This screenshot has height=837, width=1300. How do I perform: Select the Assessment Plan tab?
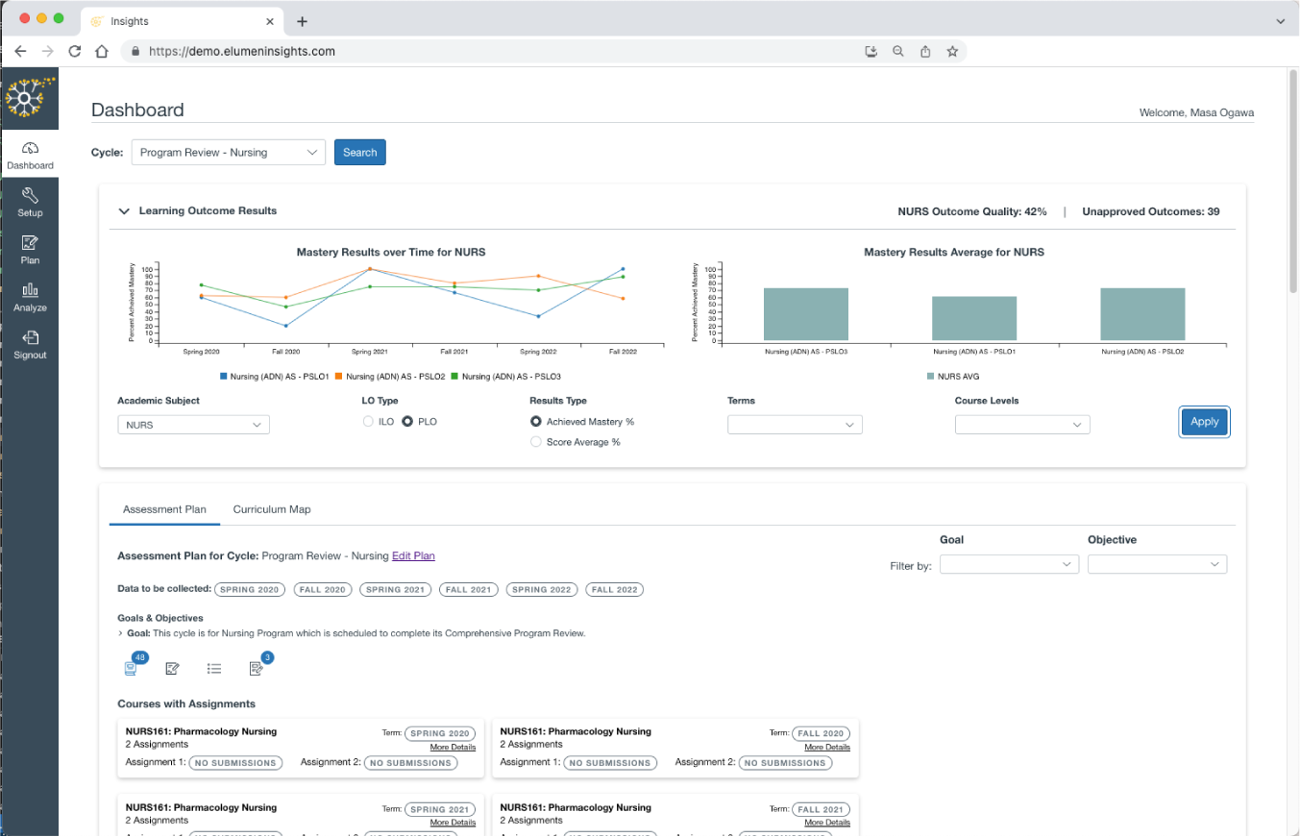click(164, 509)
